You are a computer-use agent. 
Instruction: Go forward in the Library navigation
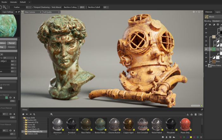(30, 114)
